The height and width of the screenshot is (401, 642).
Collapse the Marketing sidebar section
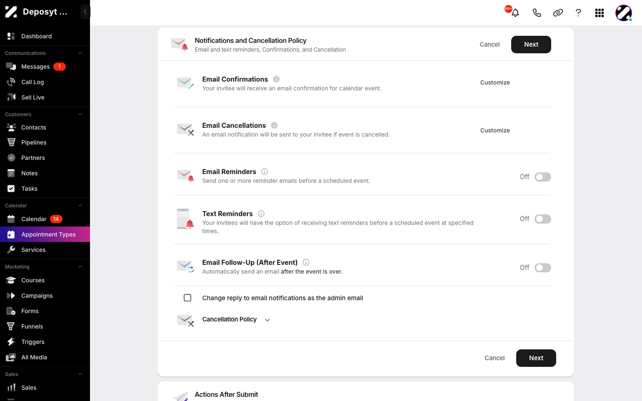point(80,267)
